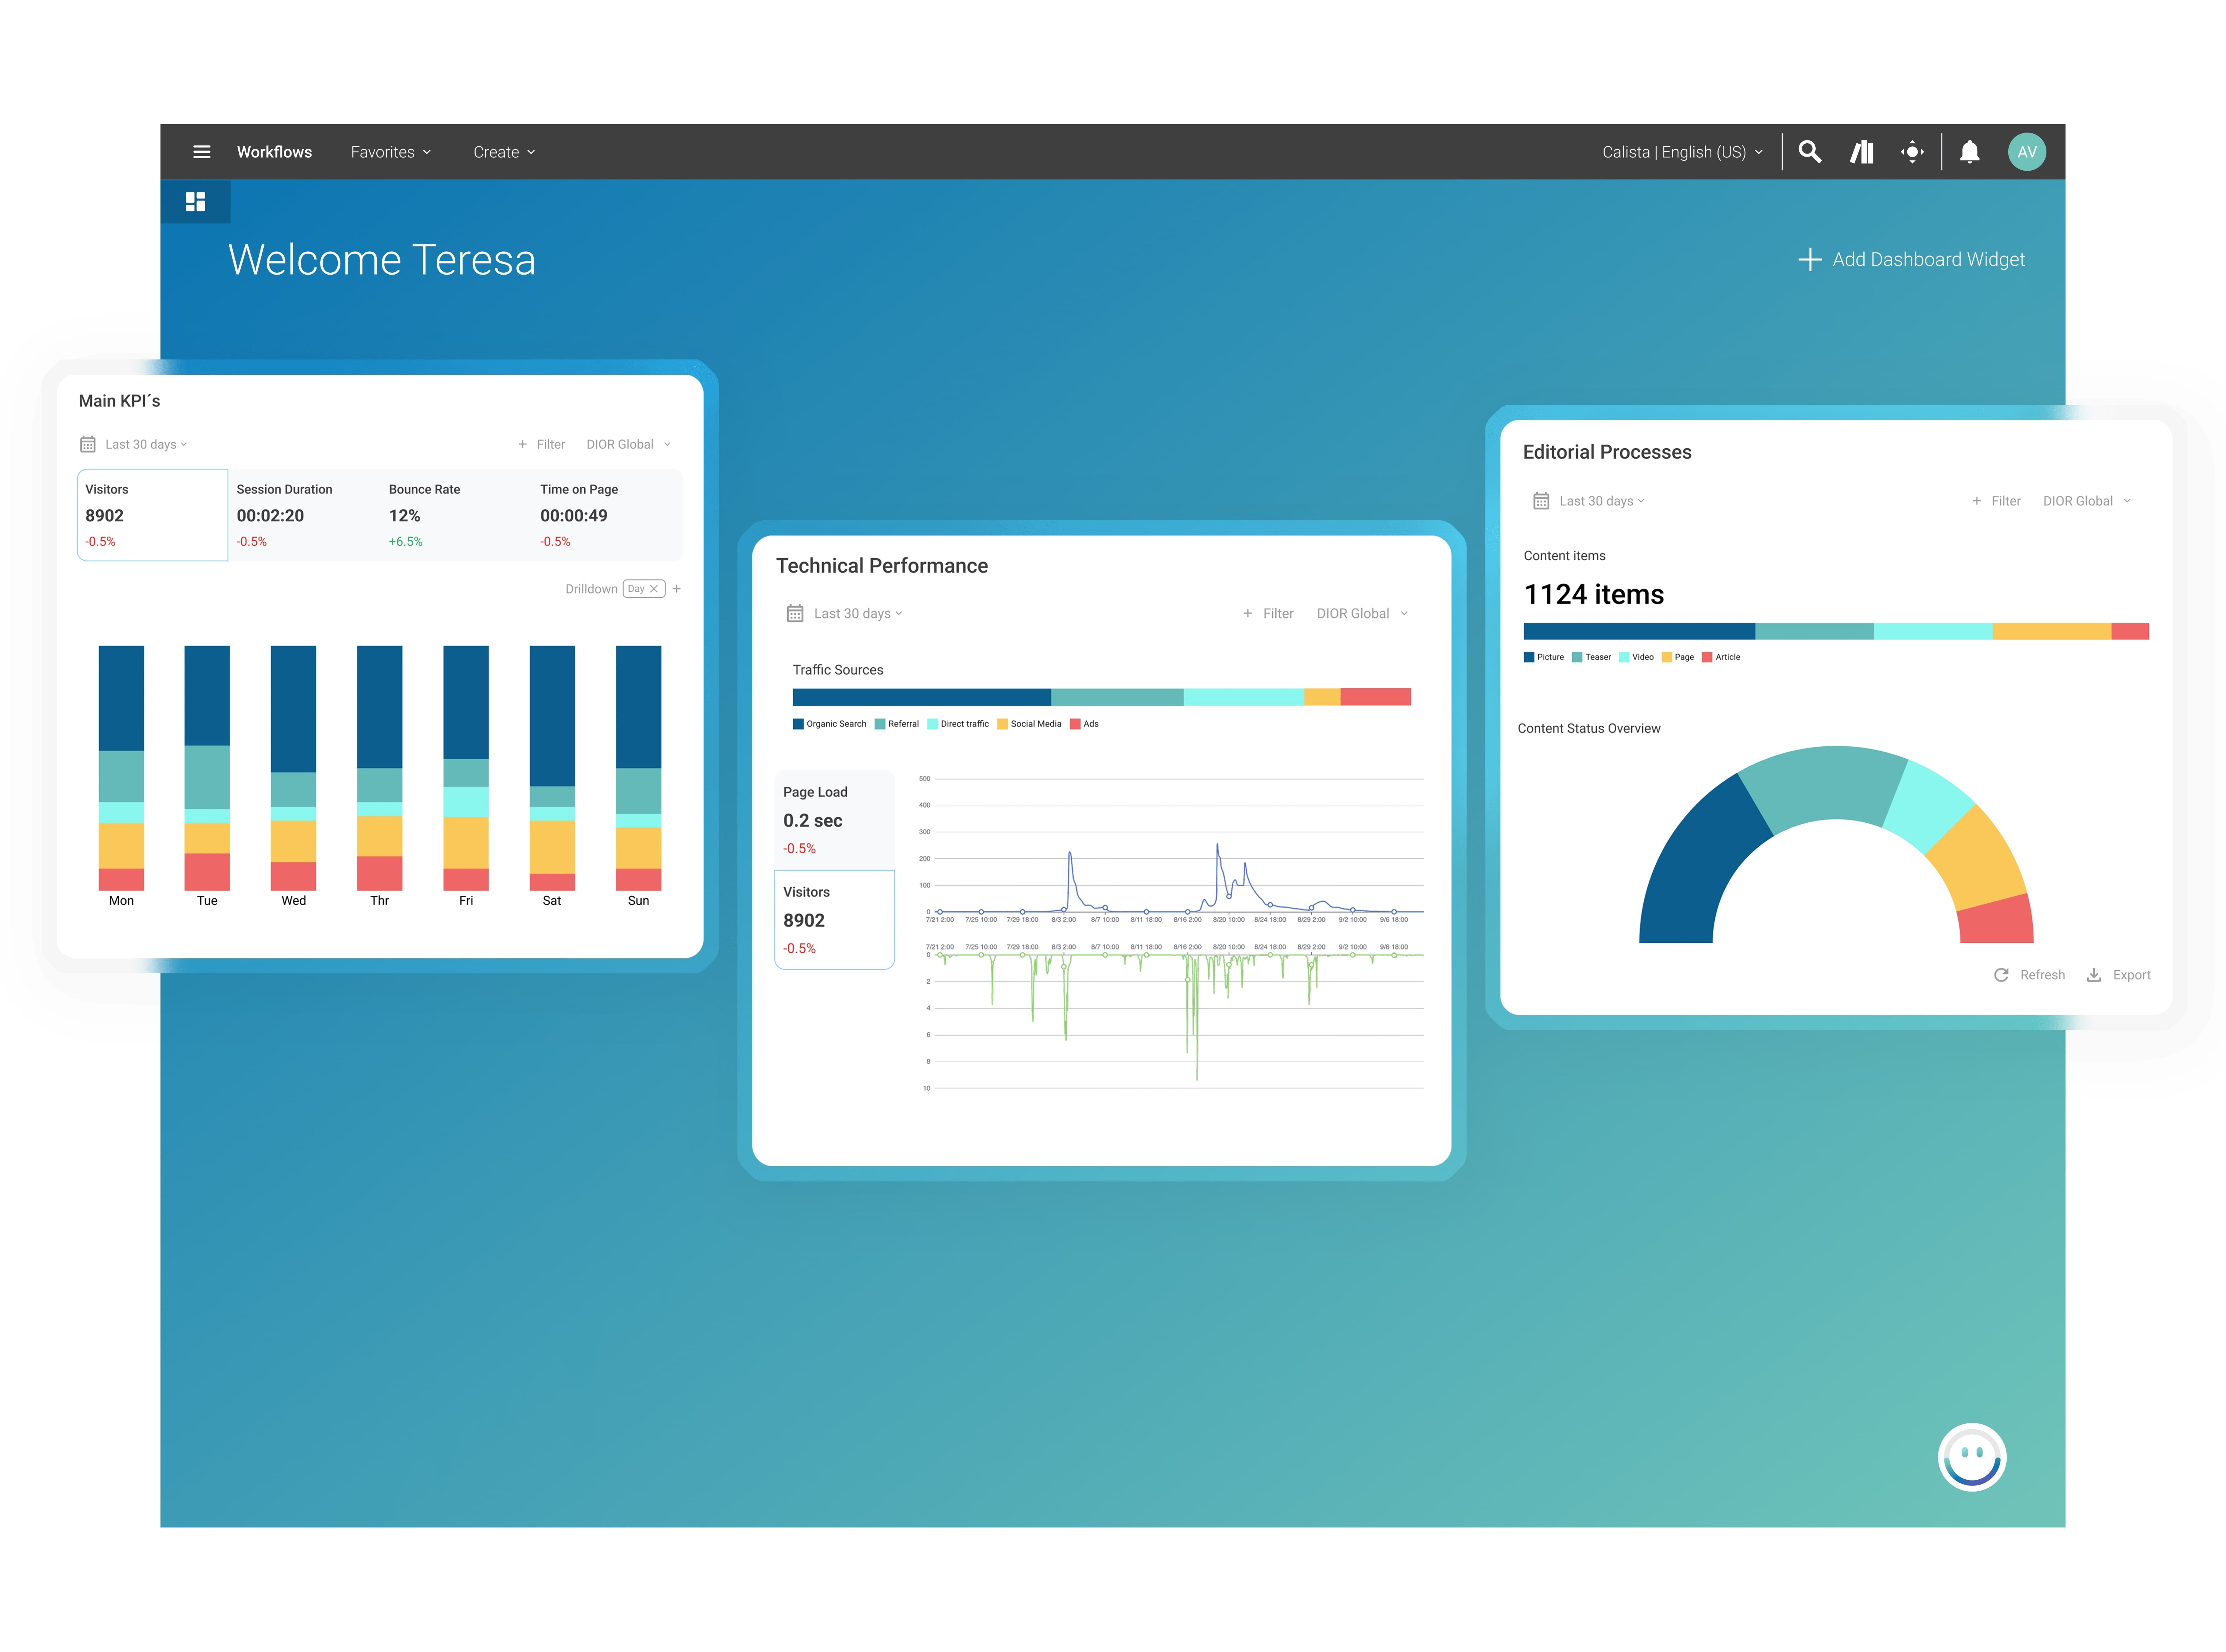The image size is (2226, 1652).
Task: Click the target locator icon in navbar
Action: tap(1911, 152)
